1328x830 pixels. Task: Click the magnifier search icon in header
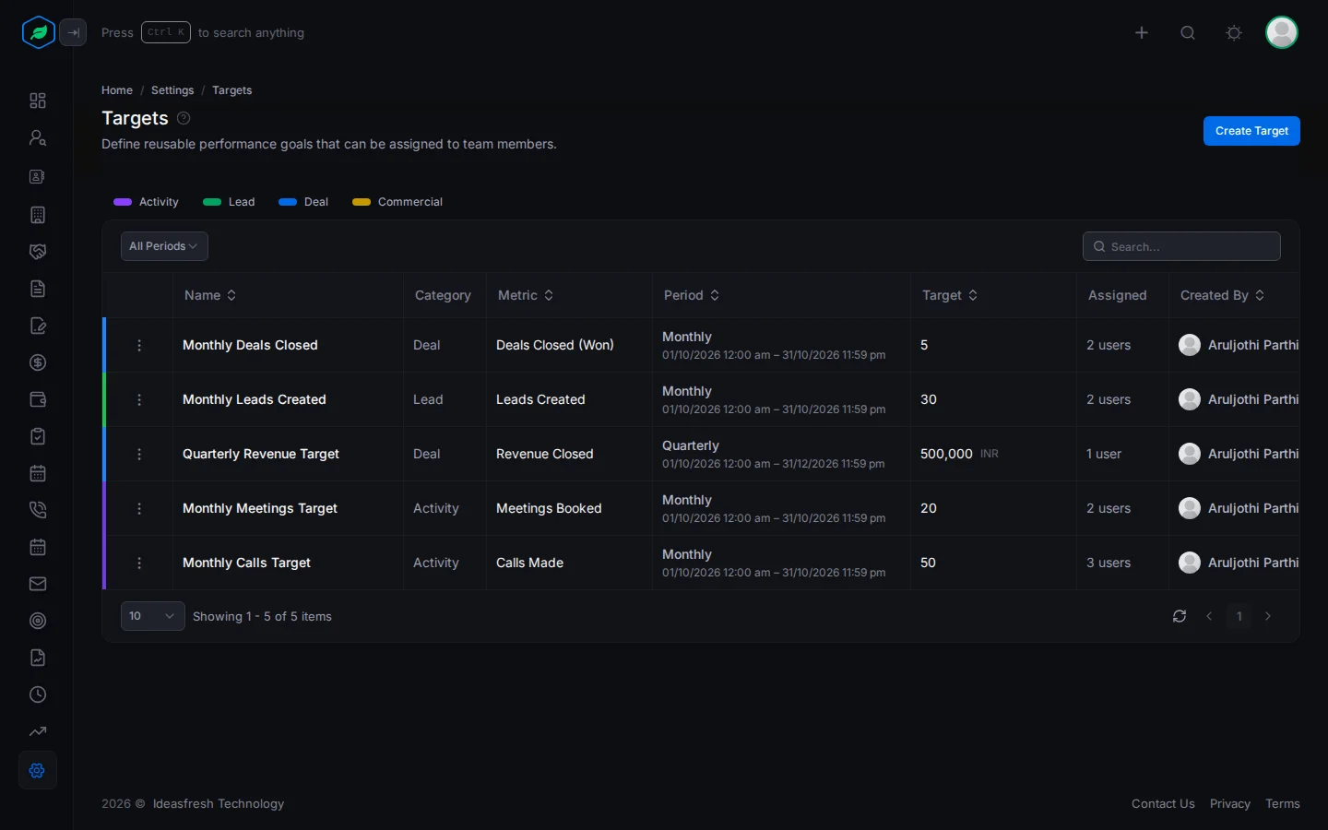pos(1188,32)
